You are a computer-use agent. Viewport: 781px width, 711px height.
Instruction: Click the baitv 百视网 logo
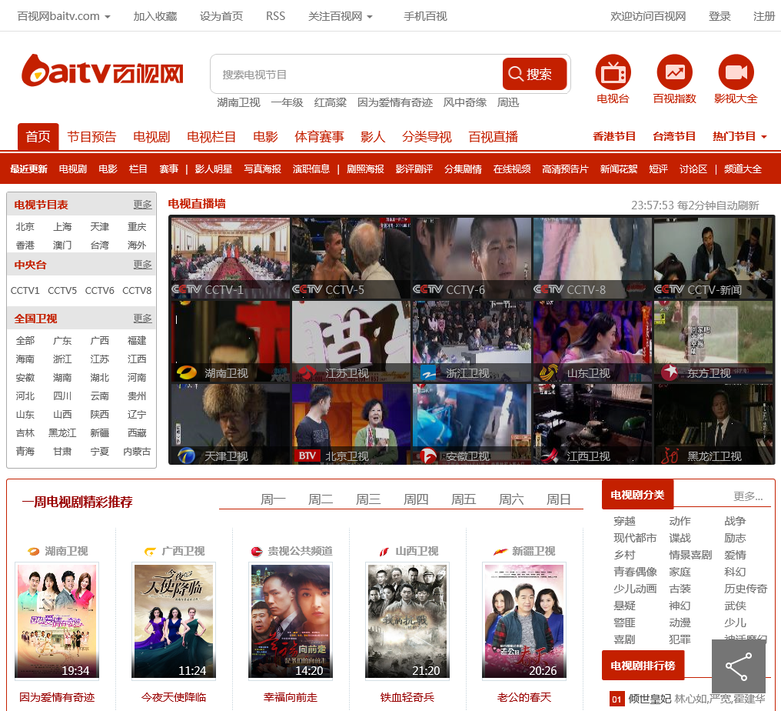[x=102, y=71]
